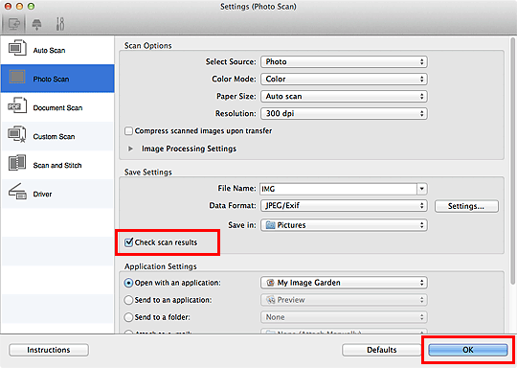
Task: Open the Save in Pictures dropdown
Action: (344, 225)
